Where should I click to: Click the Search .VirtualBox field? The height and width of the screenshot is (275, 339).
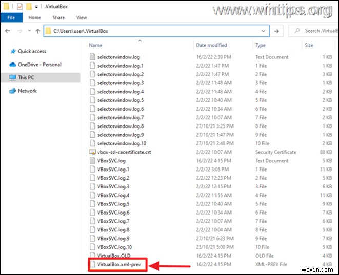[314, 31]
